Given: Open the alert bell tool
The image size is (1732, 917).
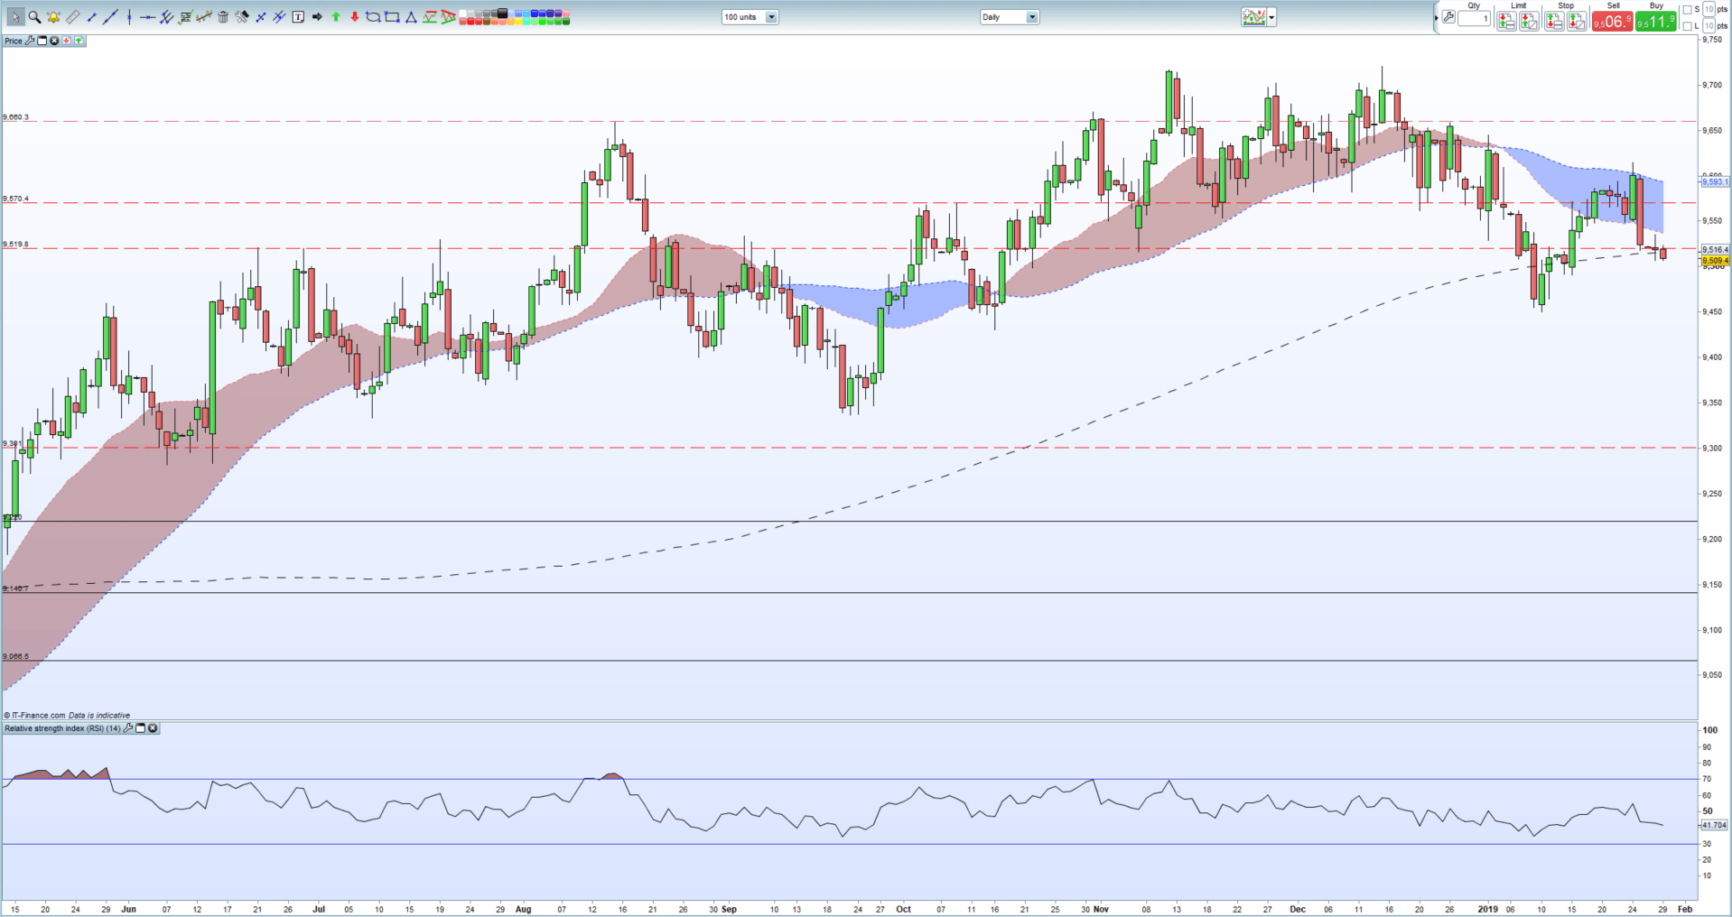Looking at the screenshot, I should 53,16.
